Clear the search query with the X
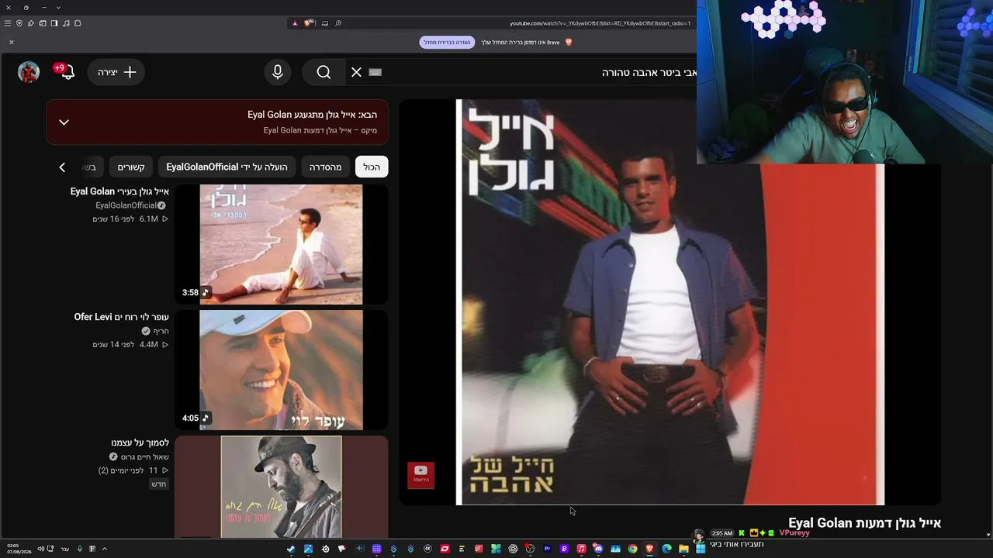The image size is (993, 558). [356, 72]
